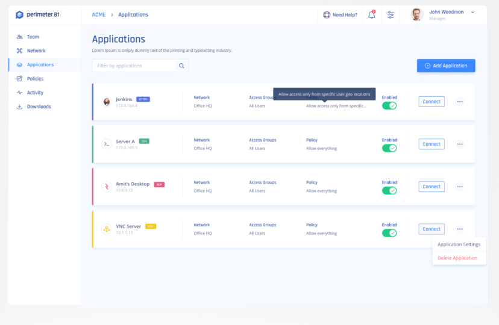Click the Add Application button
Viewport: 499px width, 325px height.
click(x=446, y=66)
